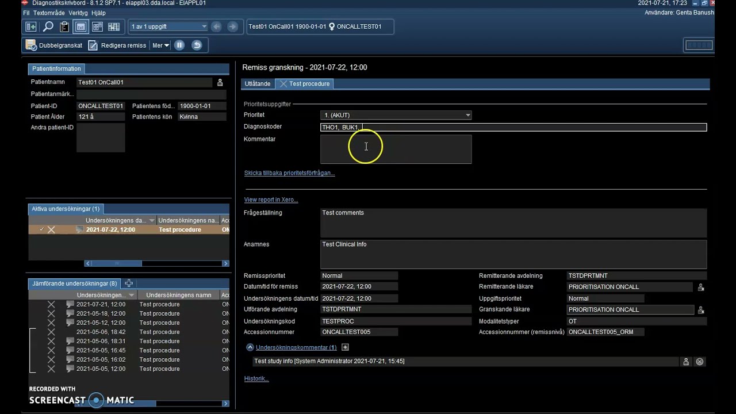Viewport: 736px width, 414px height.
Task: Open the Hjälp menu
Action: click(98, 13)
